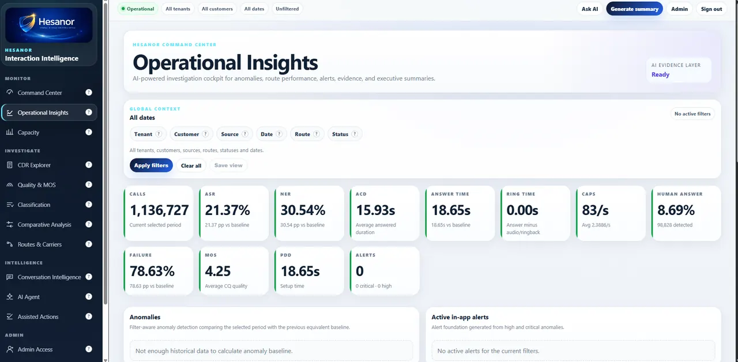The height and width of the screenshot is (362, 738).
Task: Click the ASR 21.37% metric card
Action: tap(234, 213)
